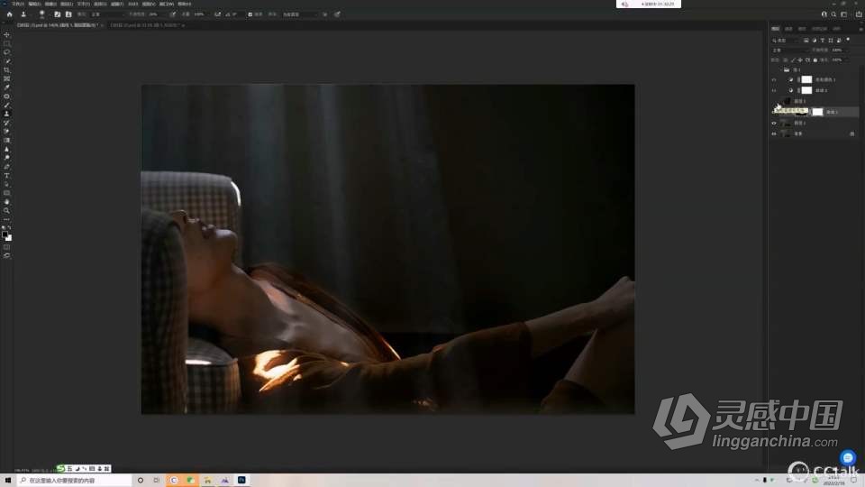
Task: Open the blending Mode dropdown in options bar
Action: point(106,14)
